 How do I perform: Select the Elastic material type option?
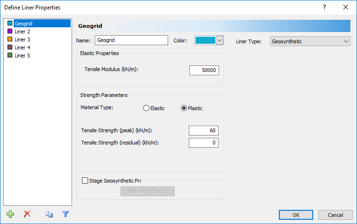tap(146, 108)
